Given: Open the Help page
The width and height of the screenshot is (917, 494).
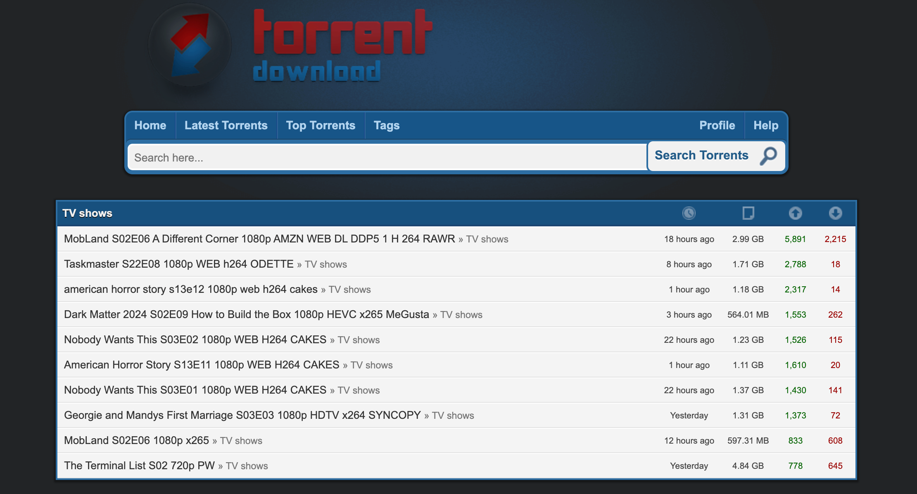Looking at the screenshot, I should tap(766, 125).
